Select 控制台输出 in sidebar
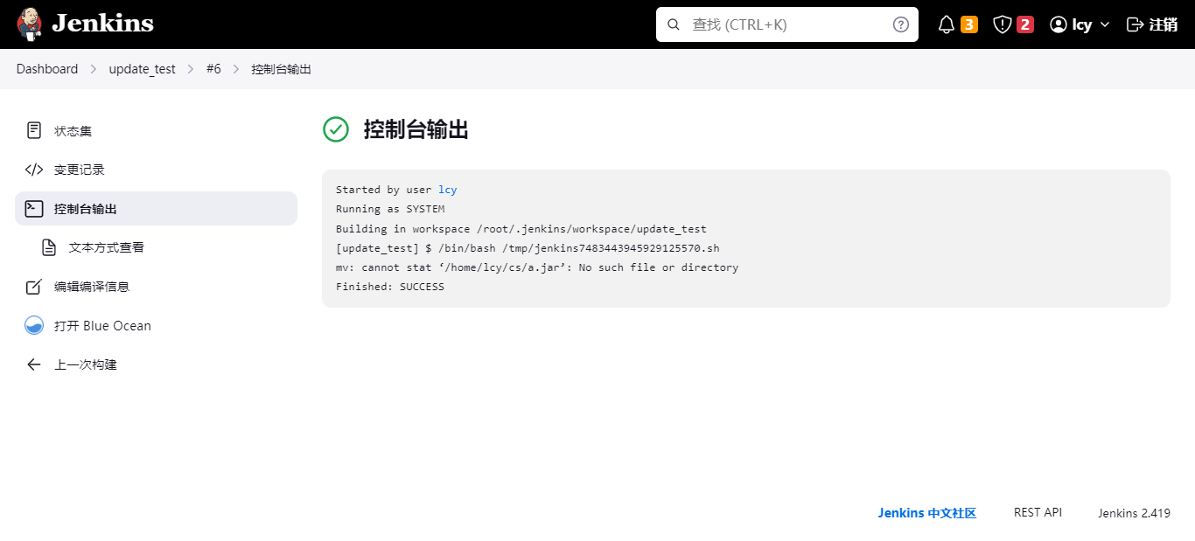The height and width of the screenshot is (541, 1195). point(156,208)
